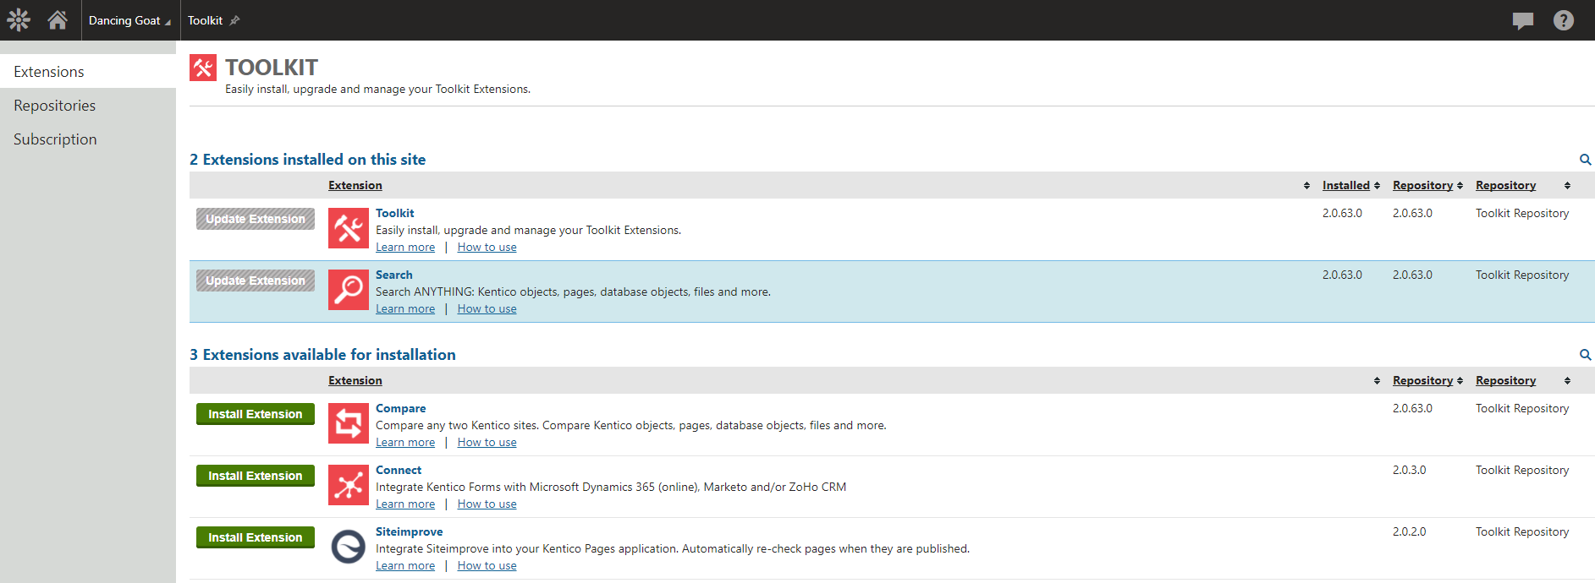This screenshot has height=583, width=1595.
Task: Open Learn more for Connect
Action: [405, 504]
